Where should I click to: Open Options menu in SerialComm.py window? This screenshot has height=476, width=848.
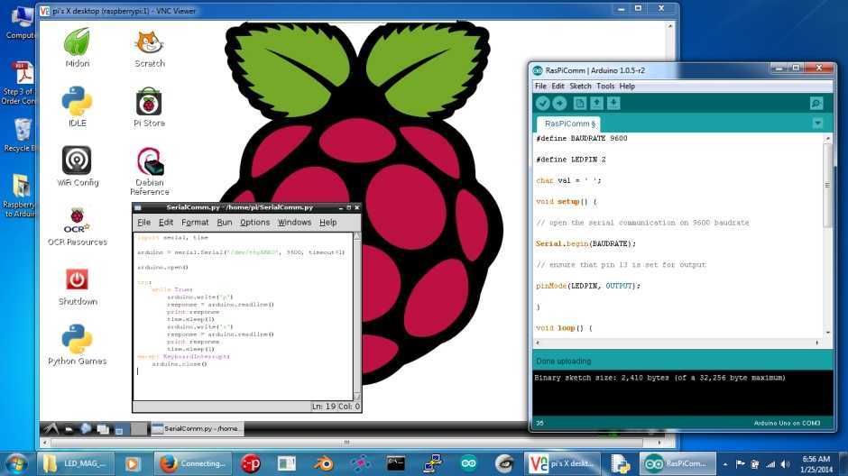point(254,222)
